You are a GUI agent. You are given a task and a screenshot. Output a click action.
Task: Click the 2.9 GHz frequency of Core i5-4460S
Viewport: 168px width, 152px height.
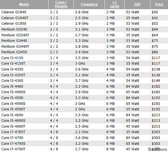click(x=82, y=92)
